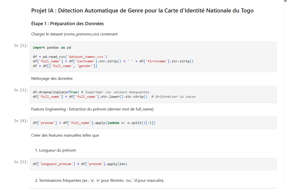The image size is (287, 189).
Task: Select the 'Nettoyage des données' text
Action: click(52, 79)
